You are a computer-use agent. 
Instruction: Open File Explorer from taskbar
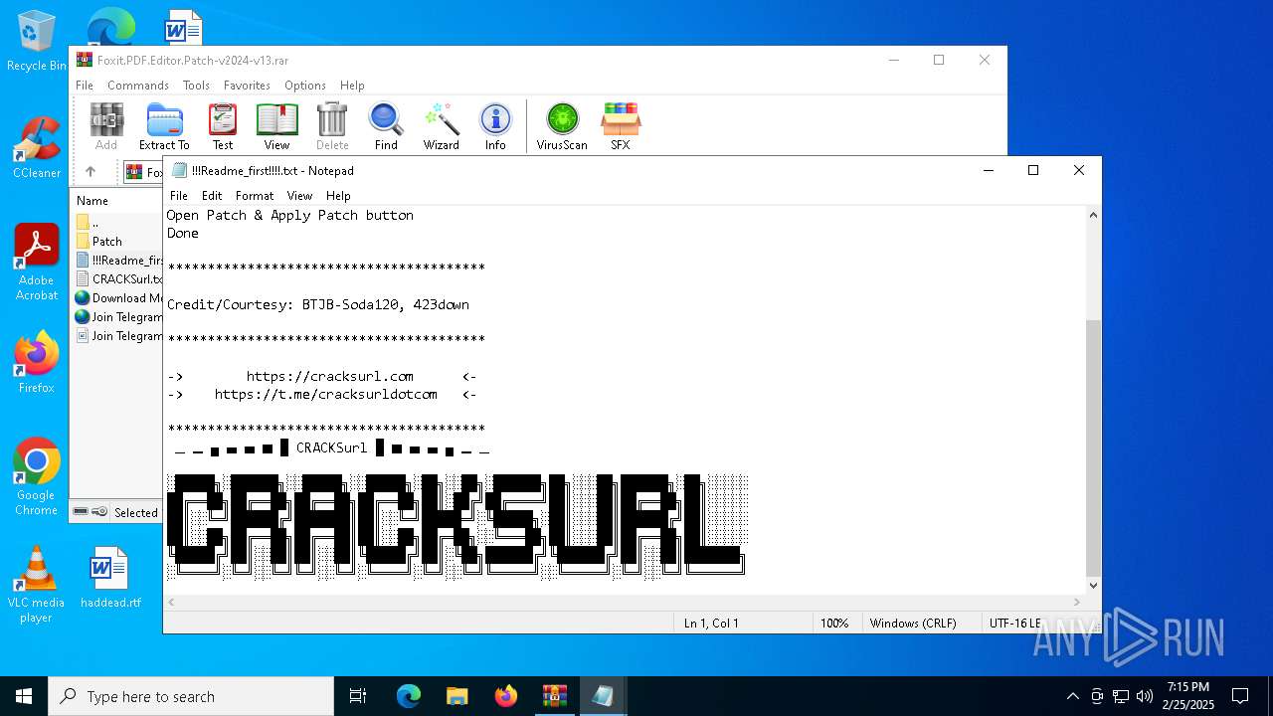click(456, 696)
